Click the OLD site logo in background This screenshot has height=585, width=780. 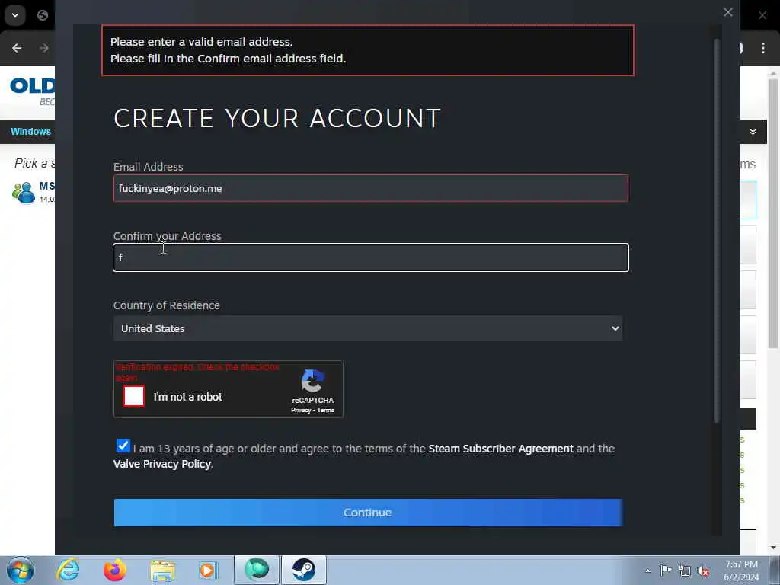(32, 86)
